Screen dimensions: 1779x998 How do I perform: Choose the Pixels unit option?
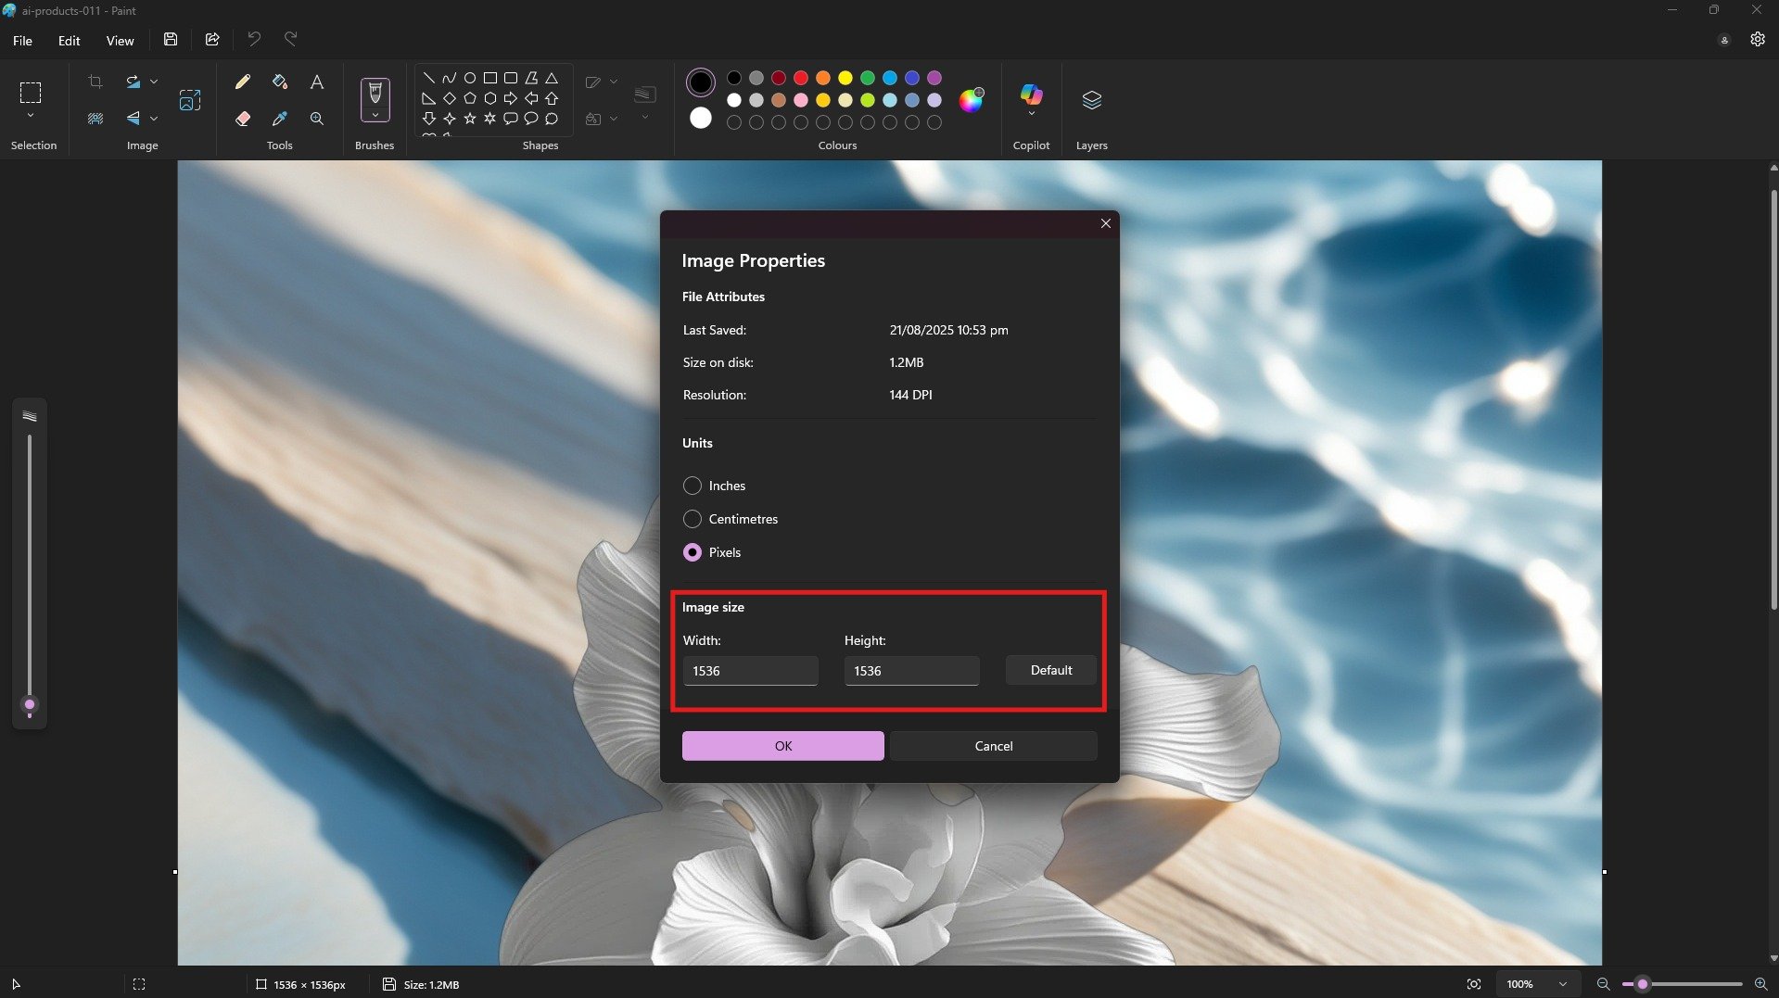[693, 552]
